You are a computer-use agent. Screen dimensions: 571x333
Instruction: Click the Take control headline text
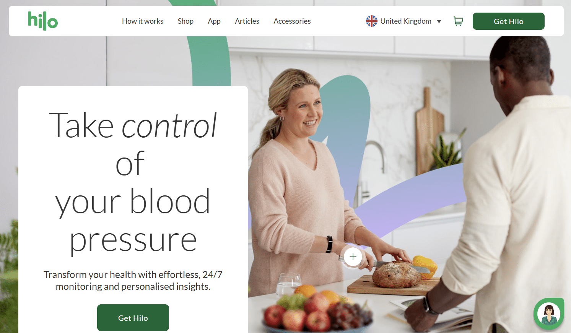(133, 182)
